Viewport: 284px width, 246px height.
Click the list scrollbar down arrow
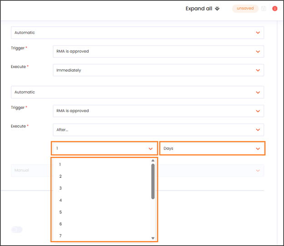click(x=153, y=238)
